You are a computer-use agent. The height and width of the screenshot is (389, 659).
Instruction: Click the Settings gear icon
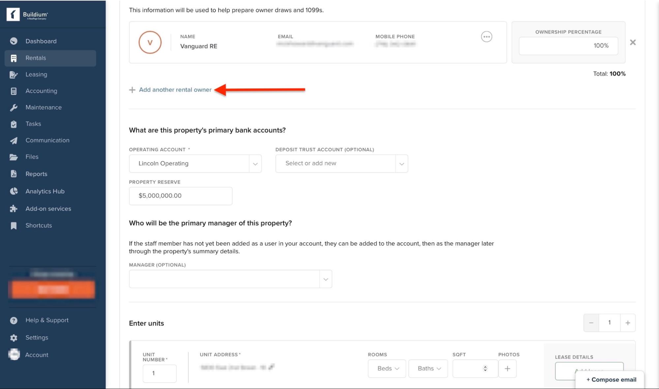[14, 338]
